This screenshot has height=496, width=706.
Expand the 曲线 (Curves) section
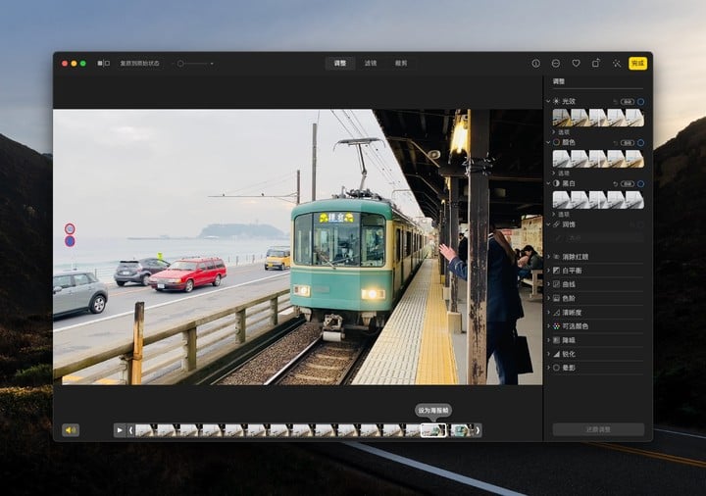(x=569, y=283)
